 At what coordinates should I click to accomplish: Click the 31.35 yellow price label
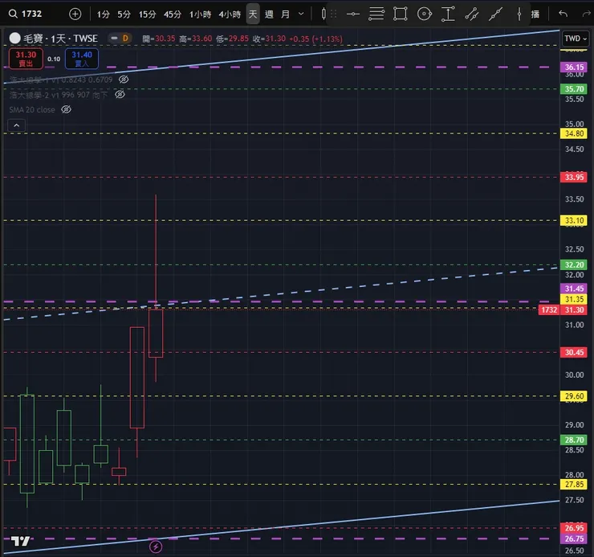[574, 299]
